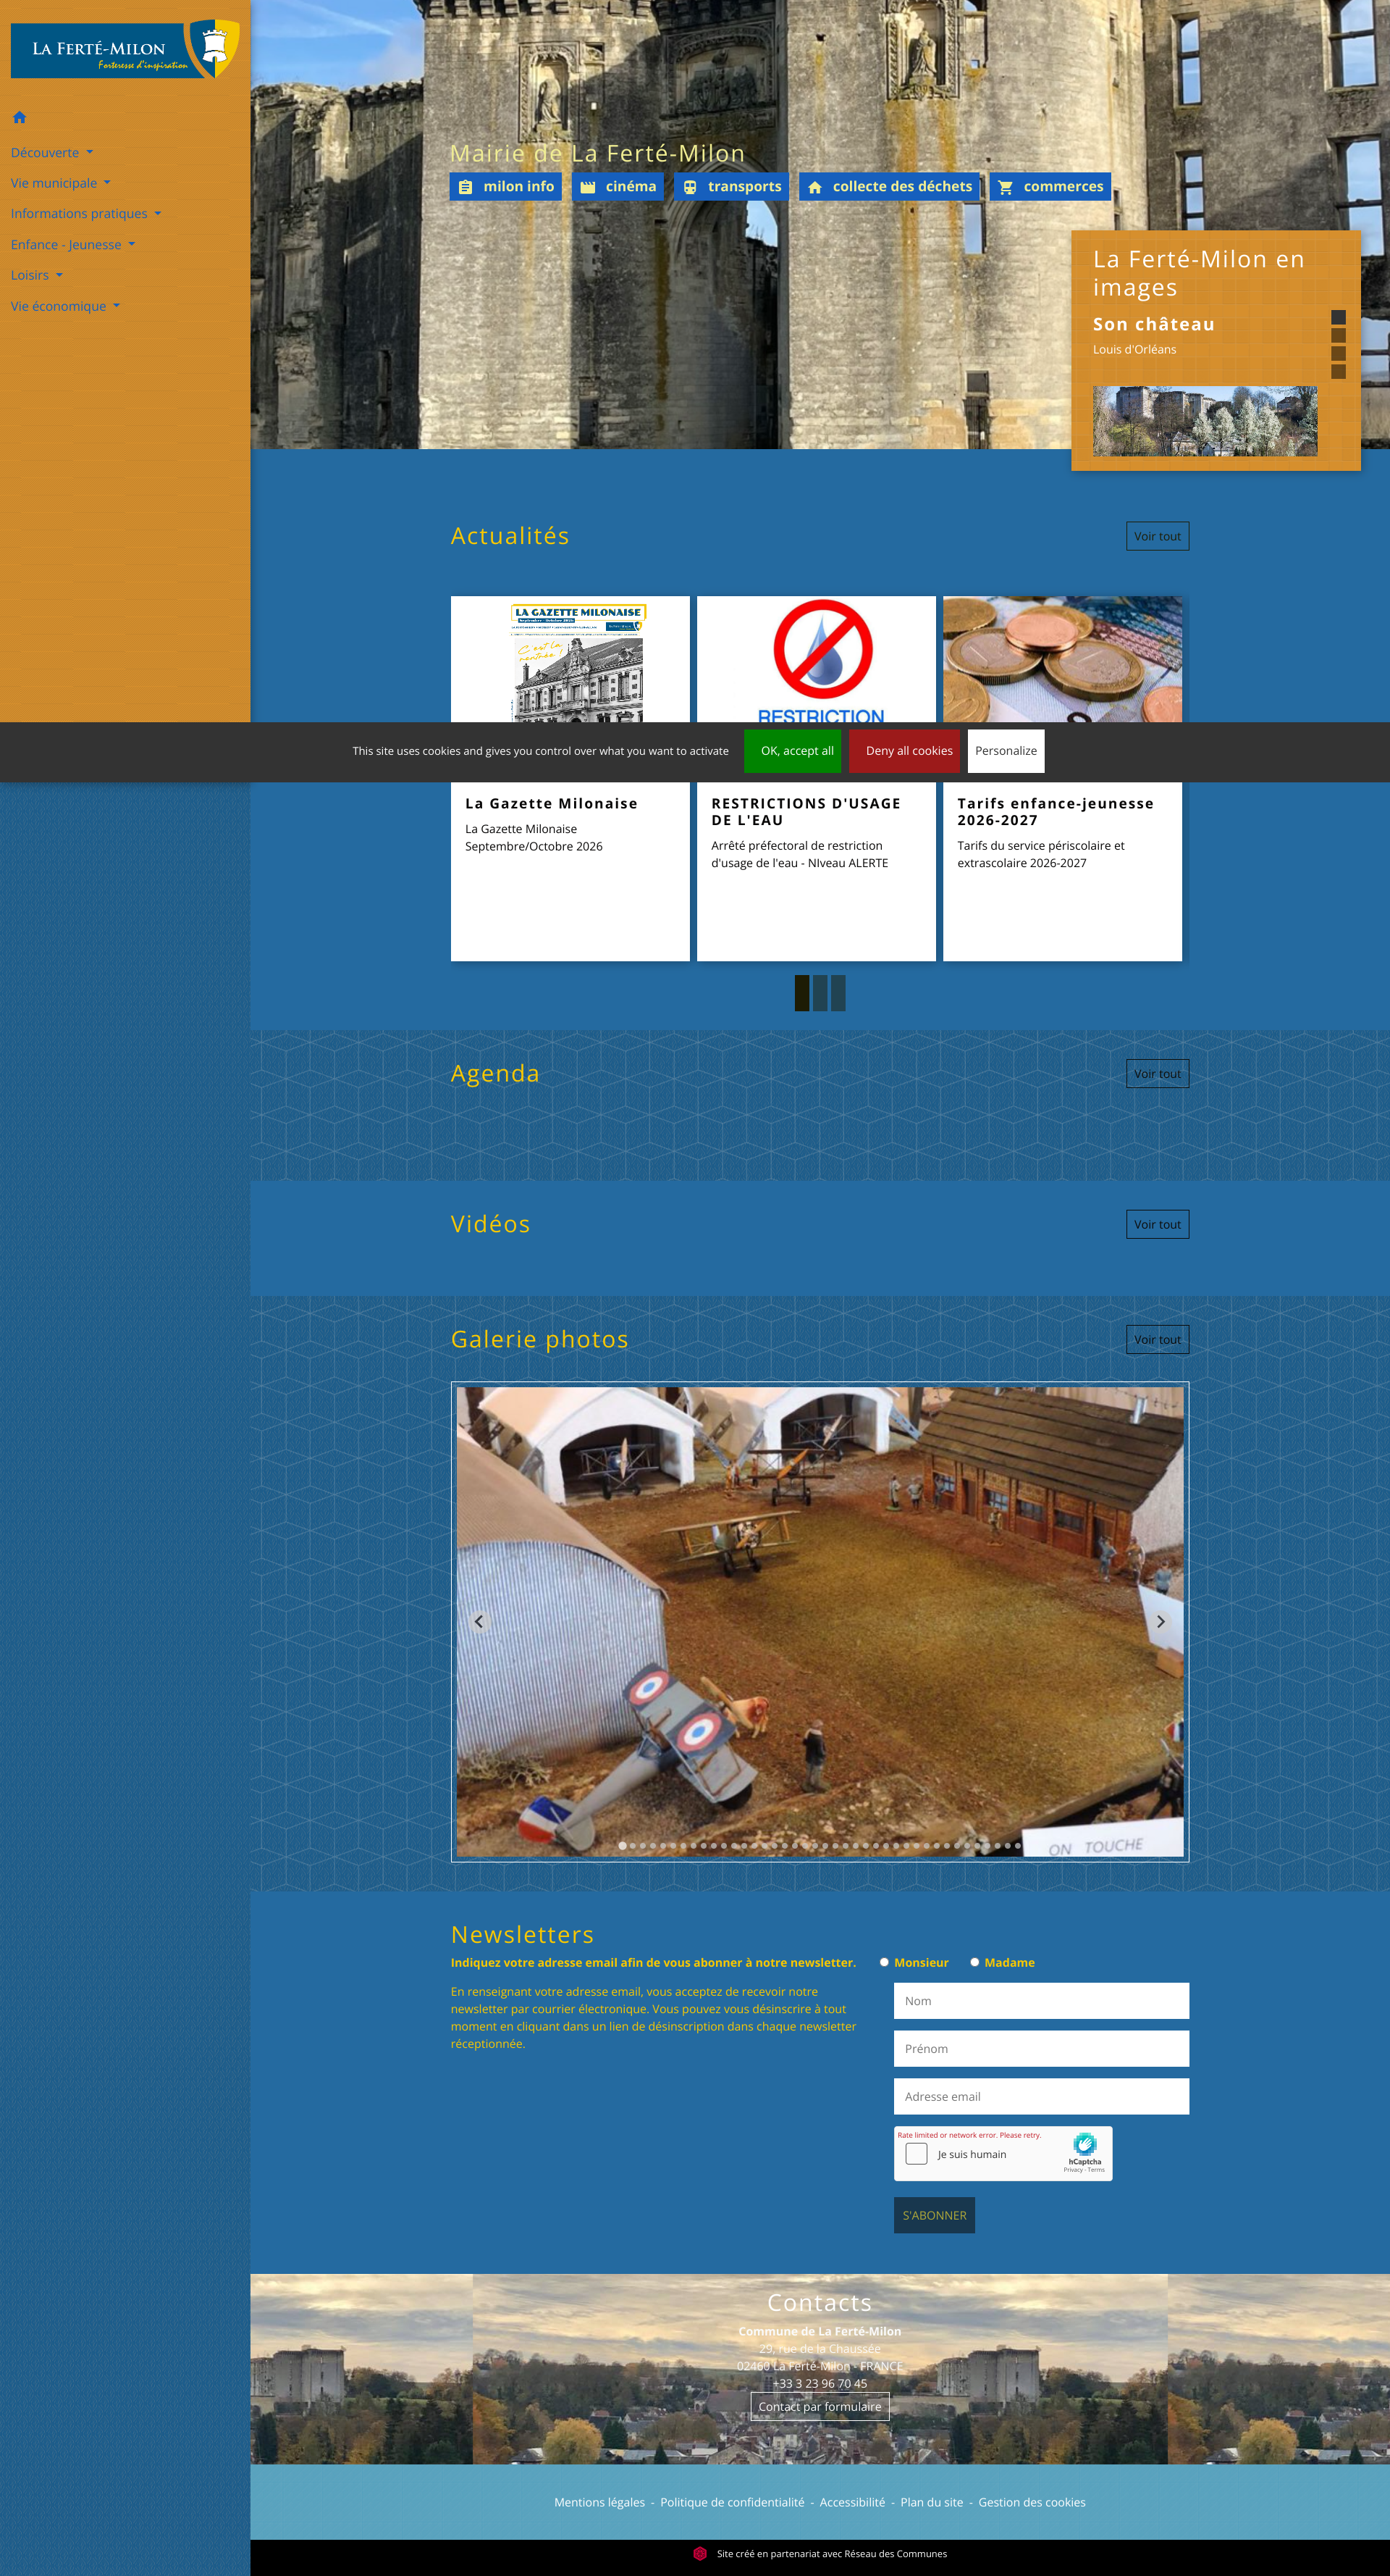The width and height of the screenshot is (1390, 2576).
Task: Open the La Gazette Milonaise article
Action: (552, 804)
